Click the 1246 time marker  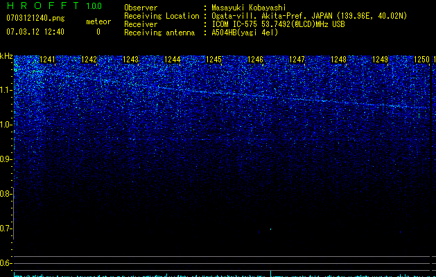point(256,60)
